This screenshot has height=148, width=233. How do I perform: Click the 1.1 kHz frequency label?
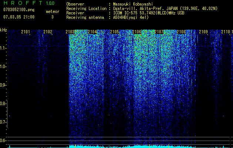tap(3, 48)
